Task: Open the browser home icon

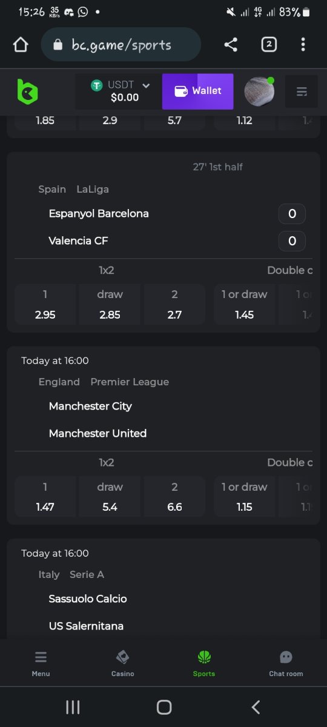Action: (21, 45)
